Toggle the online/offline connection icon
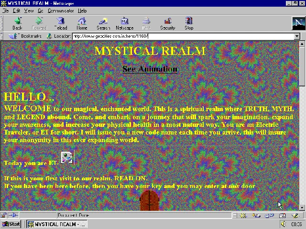This screenshot has width=306, height=229. pos(13,215)
